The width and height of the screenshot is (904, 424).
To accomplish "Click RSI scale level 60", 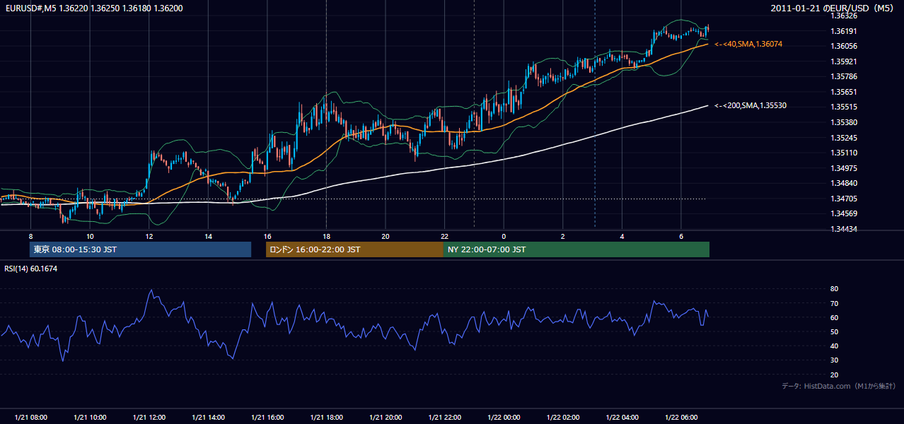I will coord(834,317).
